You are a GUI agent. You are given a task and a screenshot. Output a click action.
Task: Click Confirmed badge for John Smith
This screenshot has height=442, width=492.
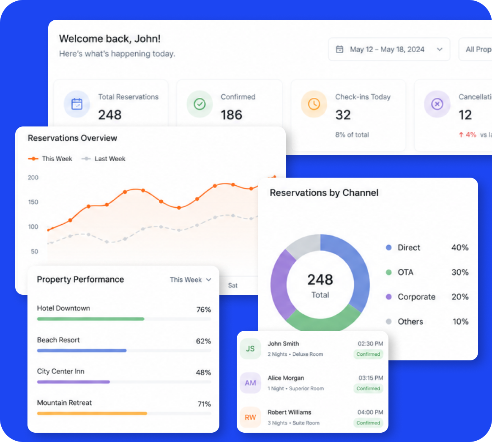[x=368, y=354]
